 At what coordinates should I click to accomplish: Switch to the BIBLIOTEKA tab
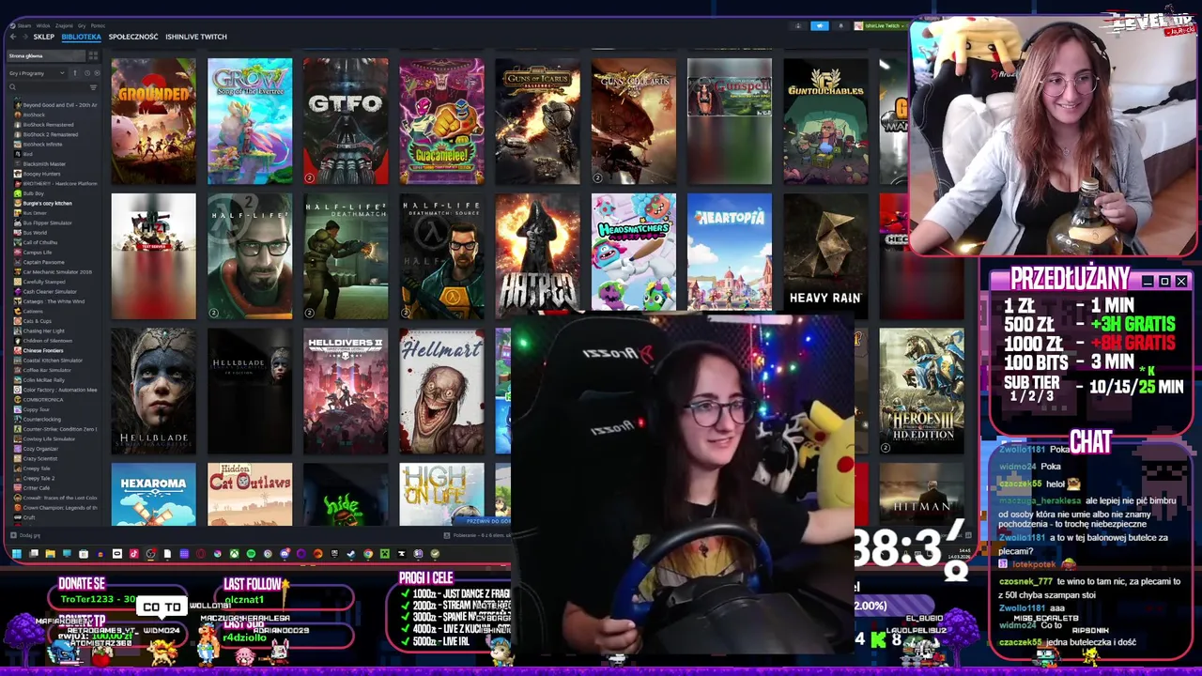pos(81,37)
